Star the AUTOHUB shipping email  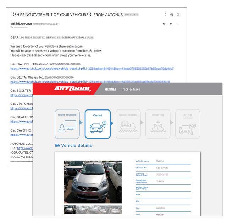click(164, 24)
